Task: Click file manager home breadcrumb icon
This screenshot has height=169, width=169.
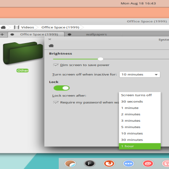Action: [3, 27]
